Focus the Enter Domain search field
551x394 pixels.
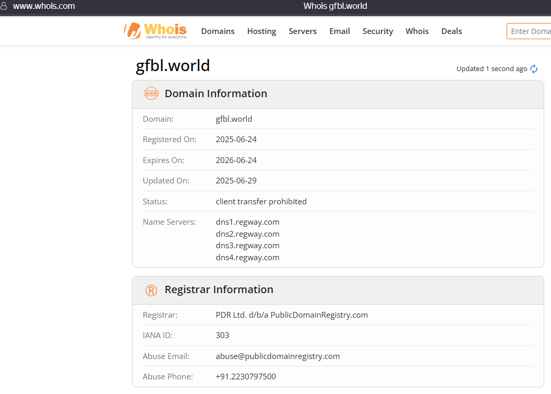(x=529, y=31)
